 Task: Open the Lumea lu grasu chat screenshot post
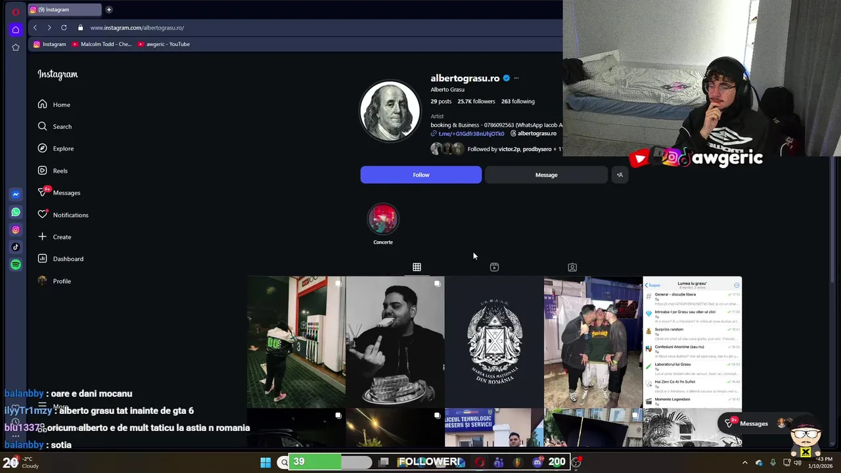[x=692, y=342]
